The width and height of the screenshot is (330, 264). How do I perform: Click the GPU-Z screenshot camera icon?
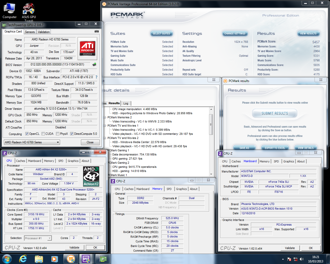(x=97, y=31)
